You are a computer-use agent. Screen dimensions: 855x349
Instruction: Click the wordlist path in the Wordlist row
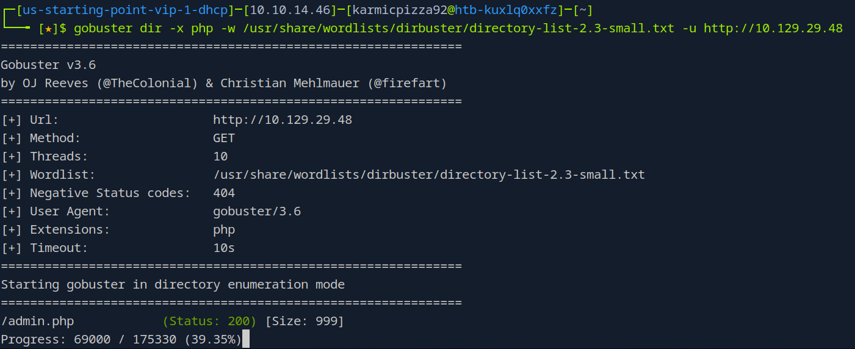[x=429, y=174]
